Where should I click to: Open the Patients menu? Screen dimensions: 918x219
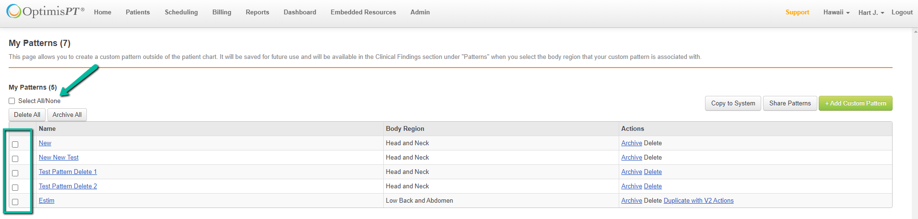point(138,12)
